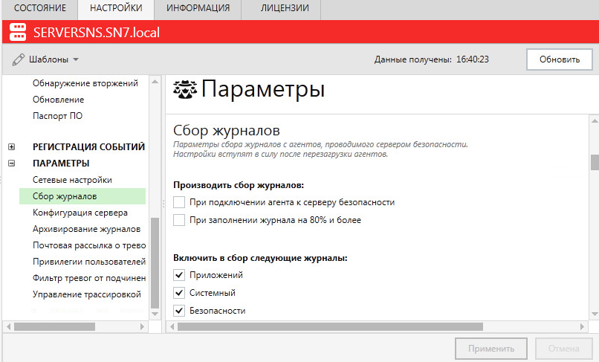Viewport: 599px width, 362px height.
Task: Click tree panel horizontal scroll right arrow
Action: click(x=142, y=327)
